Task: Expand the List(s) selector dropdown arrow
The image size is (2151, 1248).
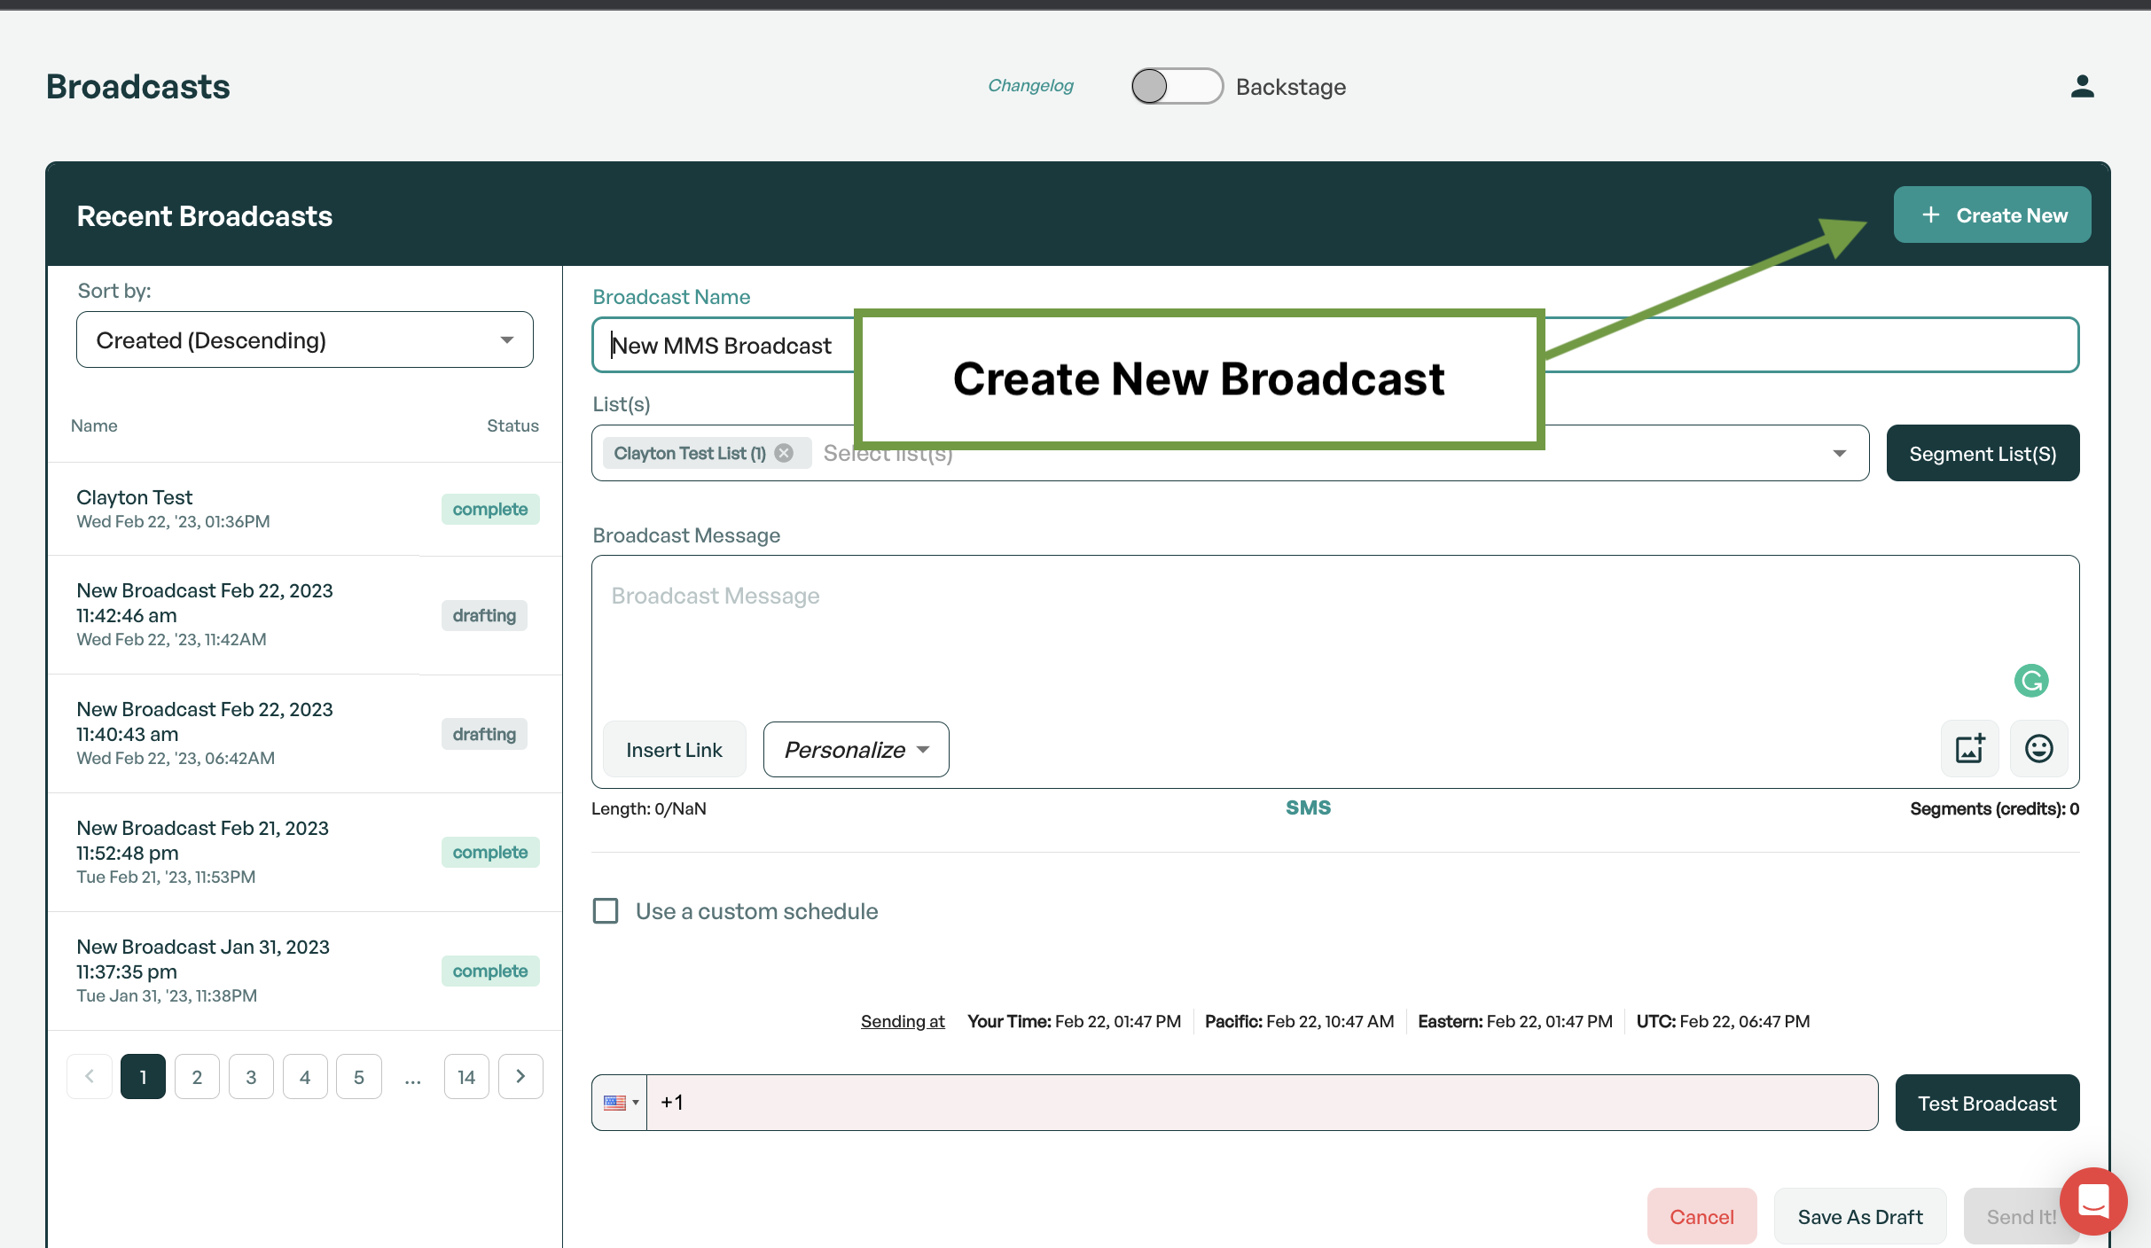Action: (1839, 453)
